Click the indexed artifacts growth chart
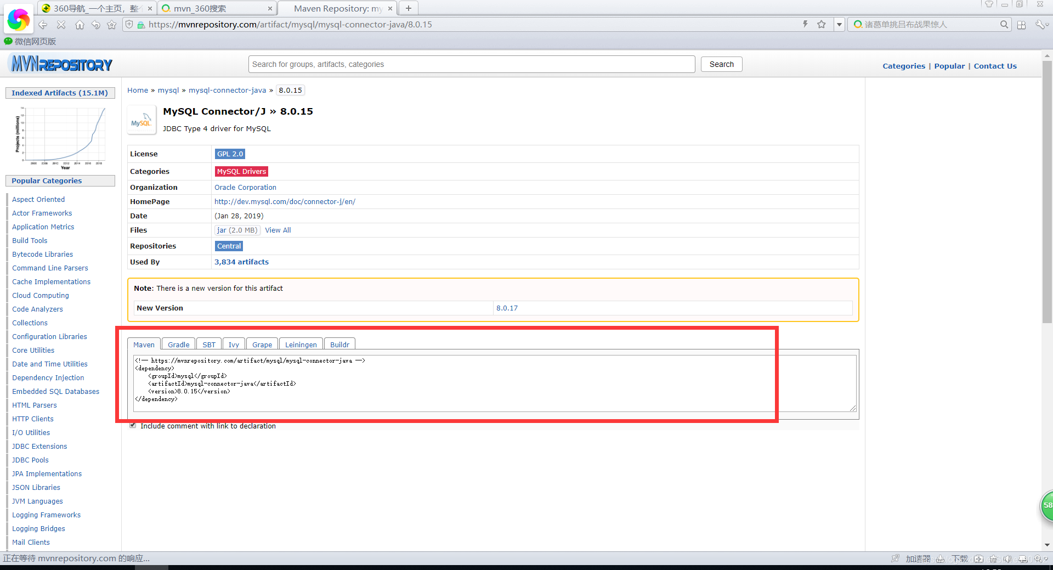The width and height of the screenshot is (1053, 570). [60, 137]
